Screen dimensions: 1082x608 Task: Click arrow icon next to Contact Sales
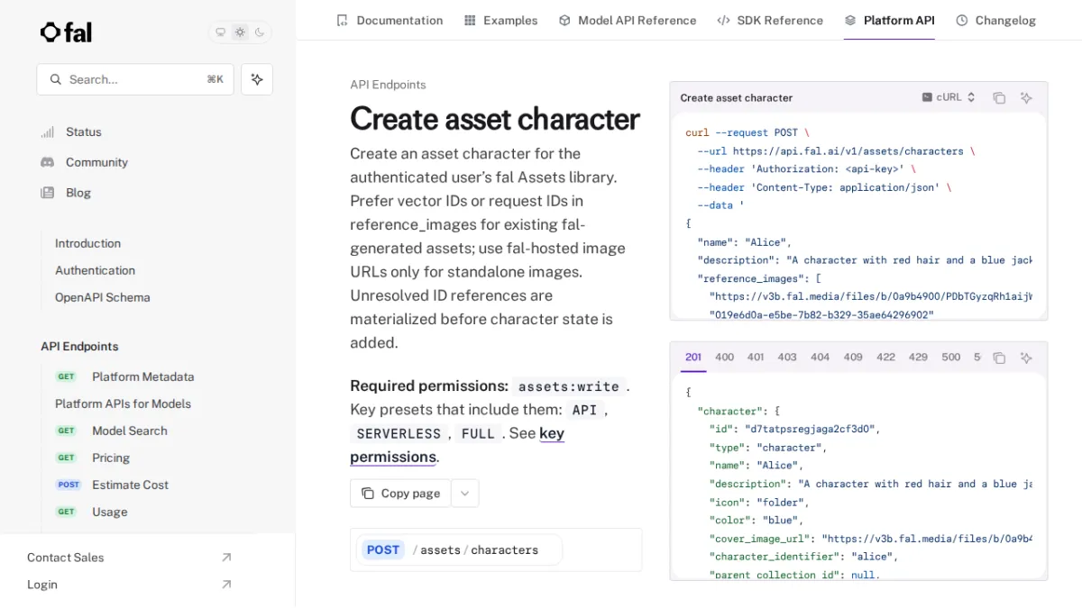226,558
